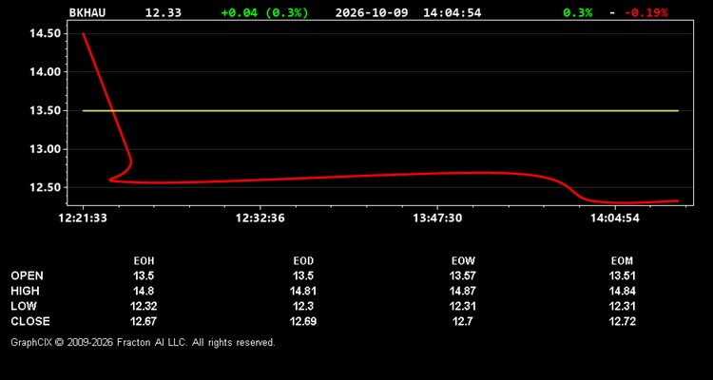Click the 12:32:36 time axis label
Viewport: 713px width, 380px height.
tap(260, 218)
